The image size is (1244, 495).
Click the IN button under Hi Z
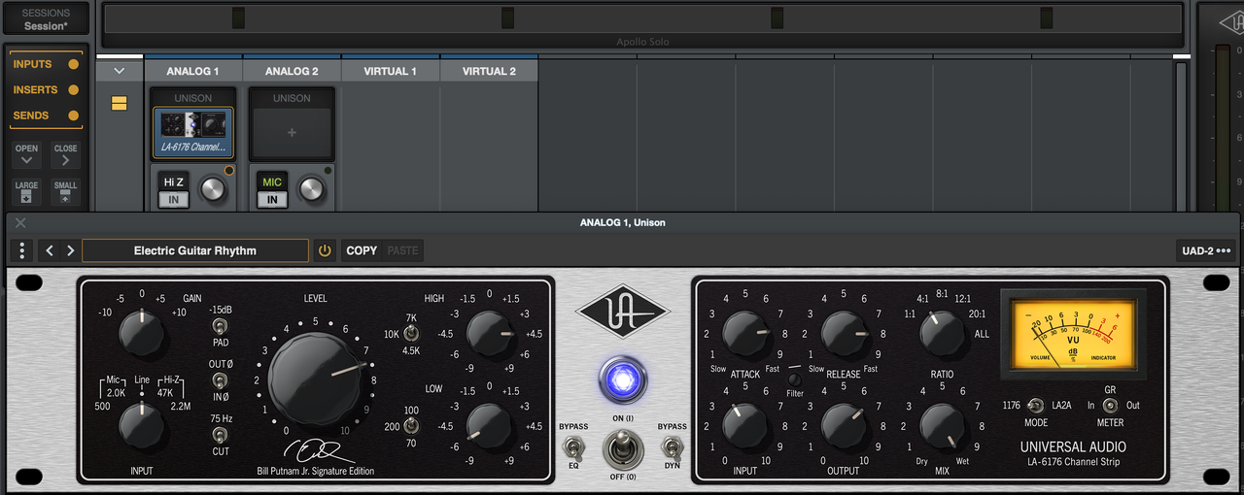[174, 199]
